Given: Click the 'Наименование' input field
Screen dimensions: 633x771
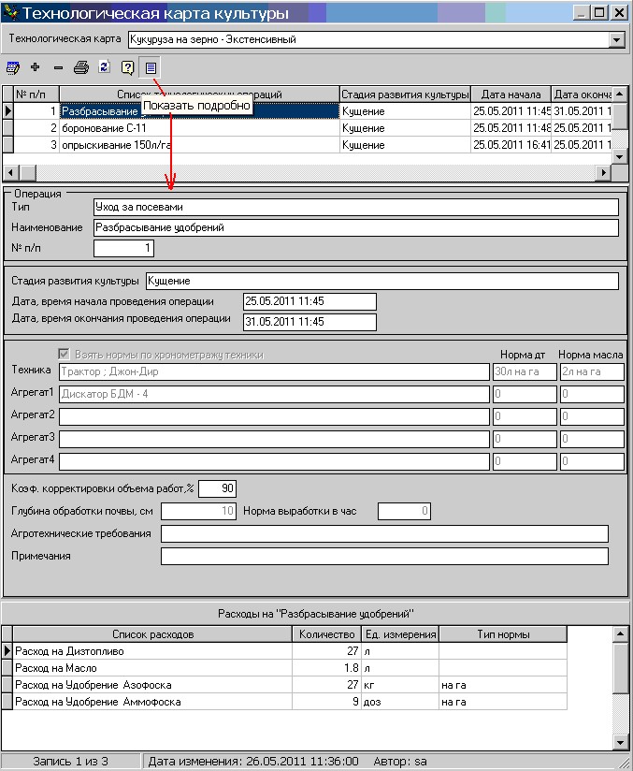Looking at the screenshot, I should pos(355,227).
